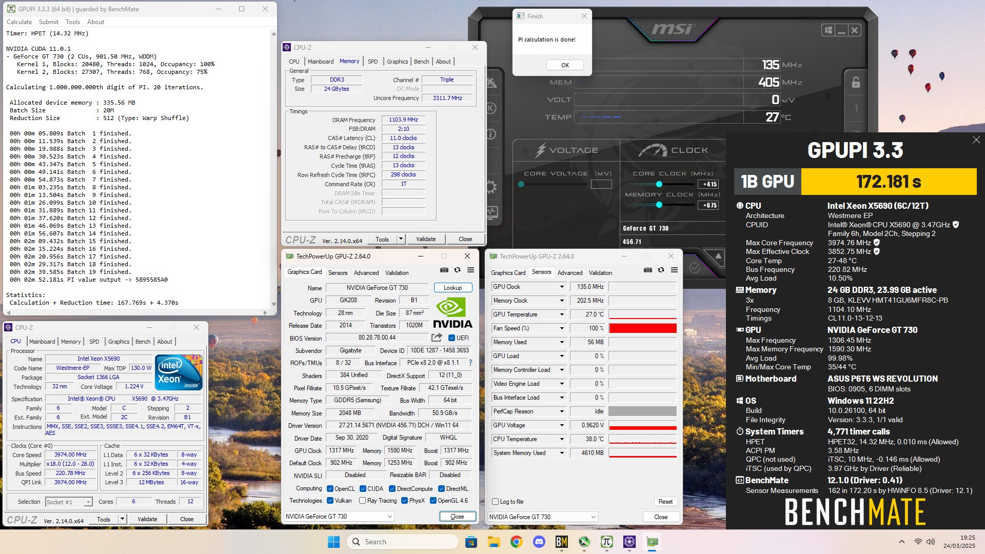
Task: Open the Tools dropdown arrow in CPU-Z Memory window
Action: (401, 239)
